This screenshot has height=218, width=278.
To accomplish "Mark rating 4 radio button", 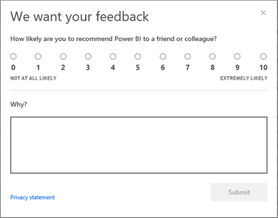I will tap(113, 56).
